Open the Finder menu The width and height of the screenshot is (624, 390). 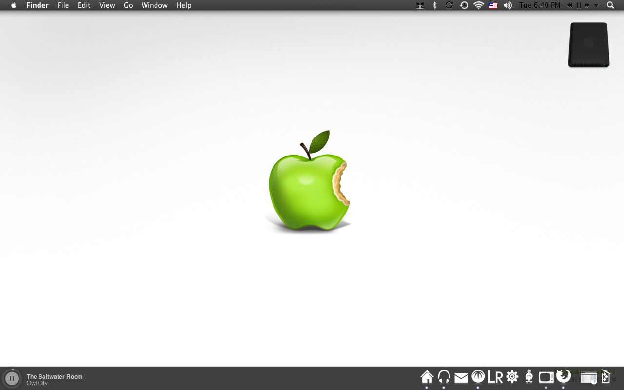tap(38, 5)
